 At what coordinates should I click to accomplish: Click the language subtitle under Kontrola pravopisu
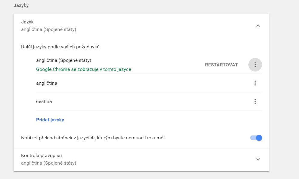[48, 163]
